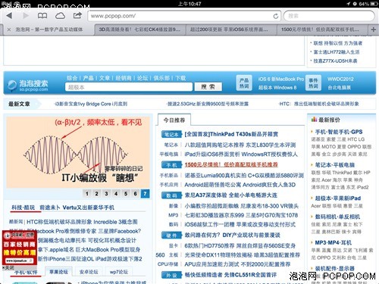This screenshot has width=379, height=284.
Task: Click the IT小编放假 slideshow image
Action: tap(78, 152)
